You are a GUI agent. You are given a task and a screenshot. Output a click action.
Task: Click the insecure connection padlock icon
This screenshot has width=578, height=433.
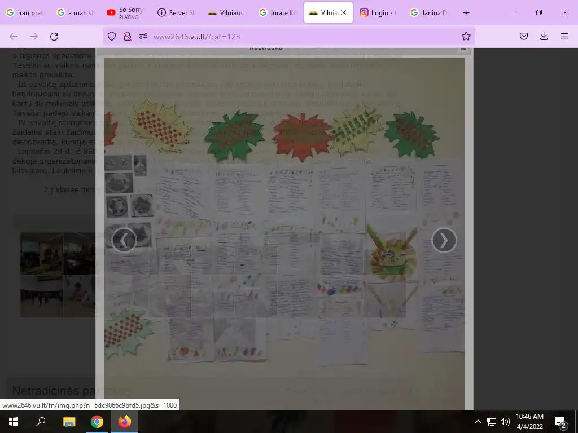(128, 36)
